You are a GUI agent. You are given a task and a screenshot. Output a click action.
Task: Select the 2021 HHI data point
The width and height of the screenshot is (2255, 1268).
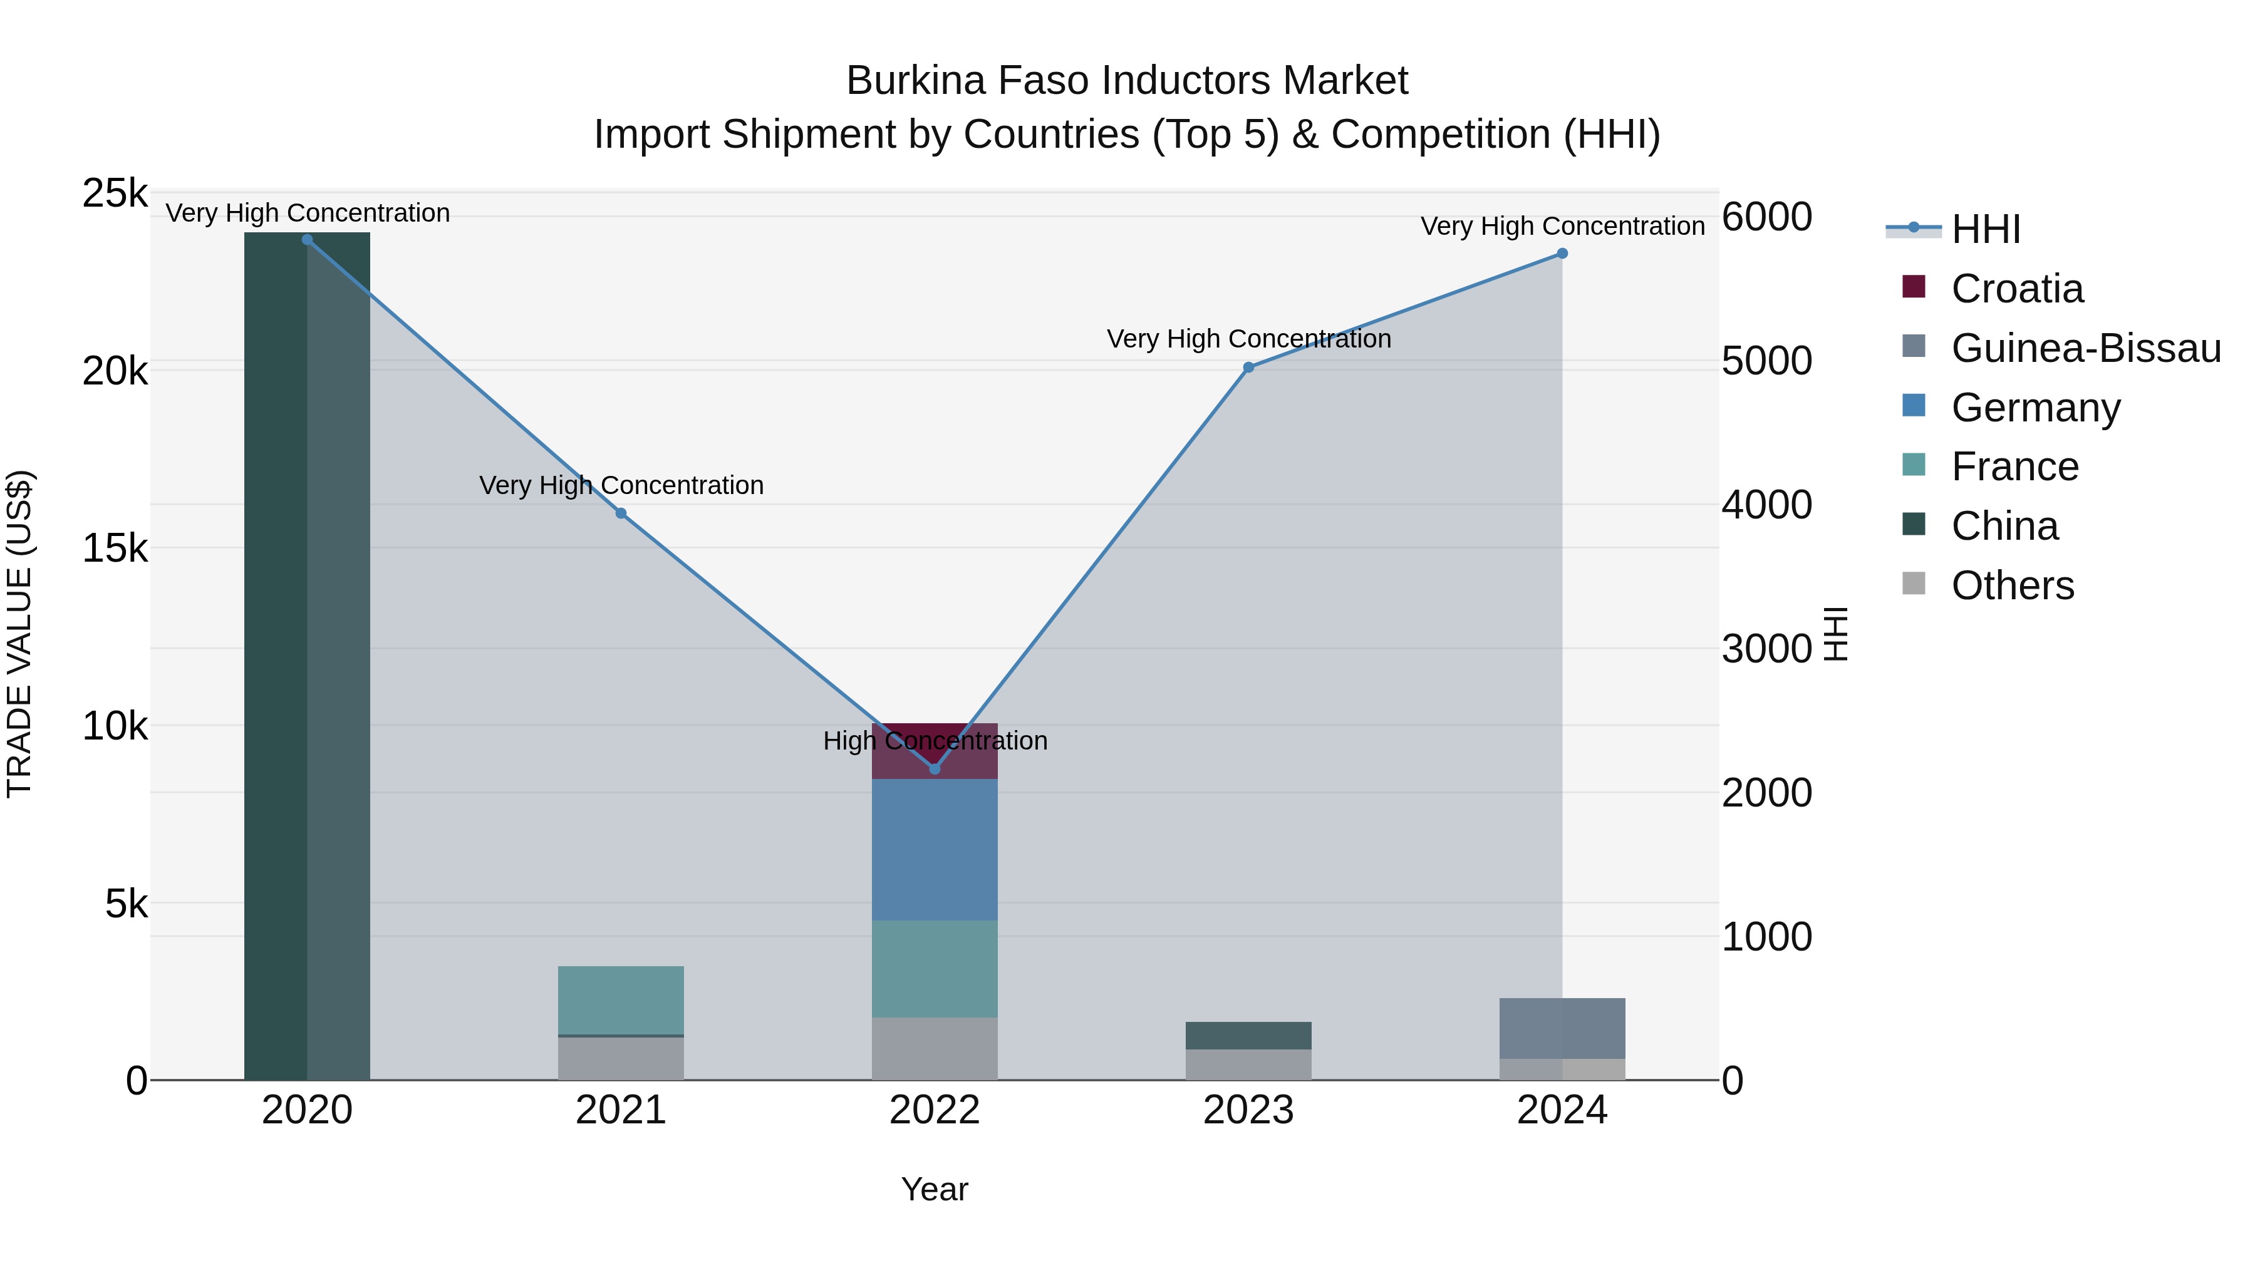pos(621,513)
